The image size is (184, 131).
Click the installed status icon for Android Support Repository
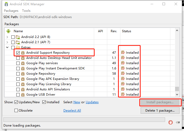(123, 53)
